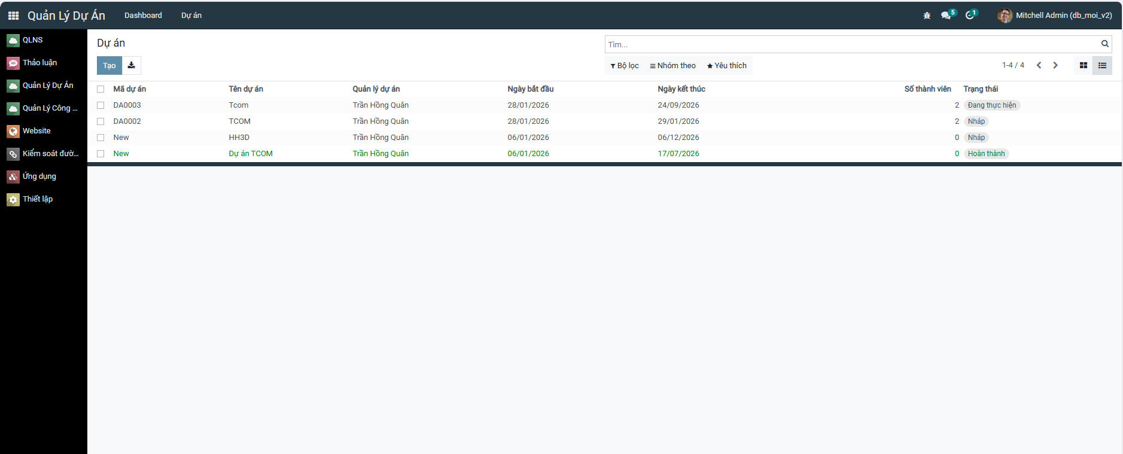Click end date 17/07/2026
This screenshot has height=454, width=1123.
point(678,154)
